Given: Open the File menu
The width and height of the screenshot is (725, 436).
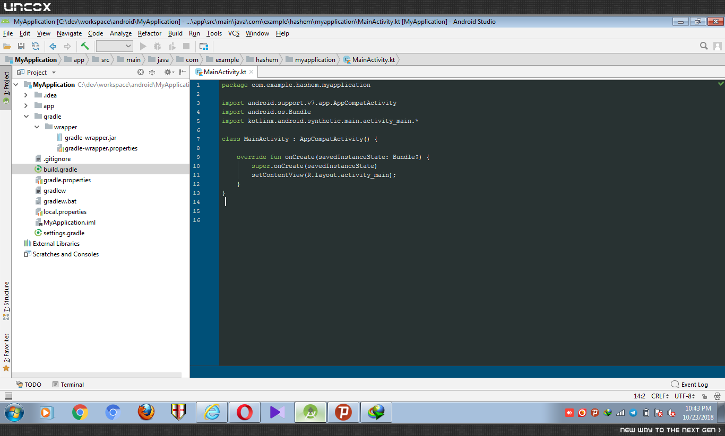Looking at the screenshot, I should point(8,33).
